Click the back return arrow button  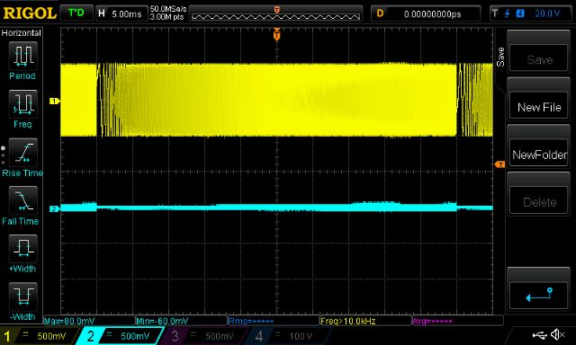[539, 295]
